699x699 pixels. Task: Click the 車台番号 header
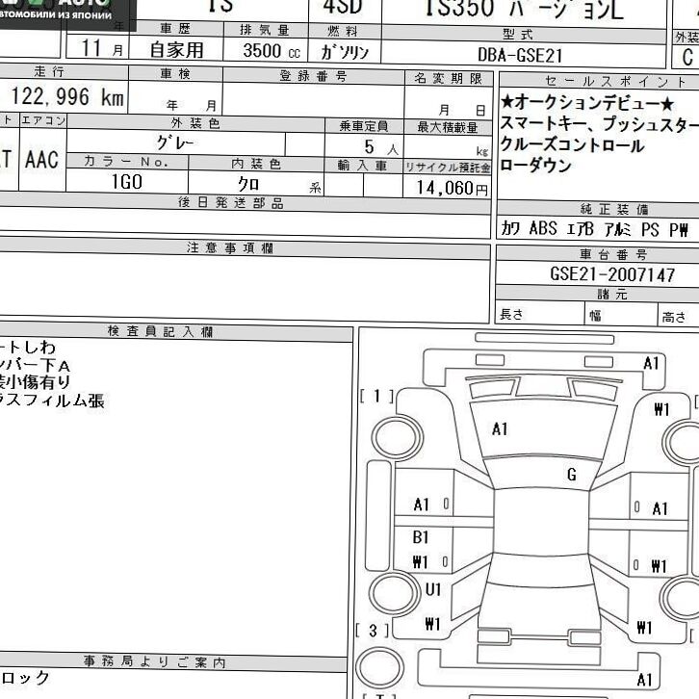[x=612, y=254]
